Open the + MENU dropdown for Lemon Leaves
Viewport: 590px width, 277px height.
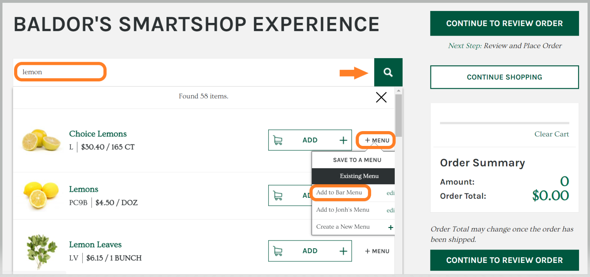(x=377, y=251)
